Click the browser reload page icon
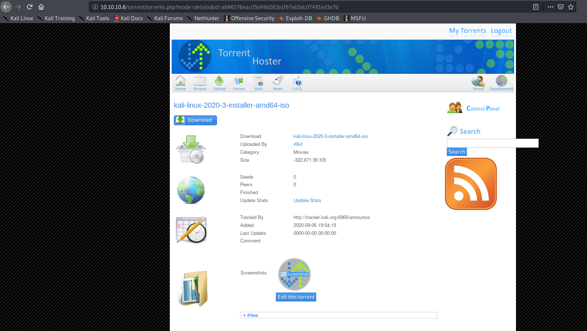The height and width of the screenshot is (331, 587). 30,6
